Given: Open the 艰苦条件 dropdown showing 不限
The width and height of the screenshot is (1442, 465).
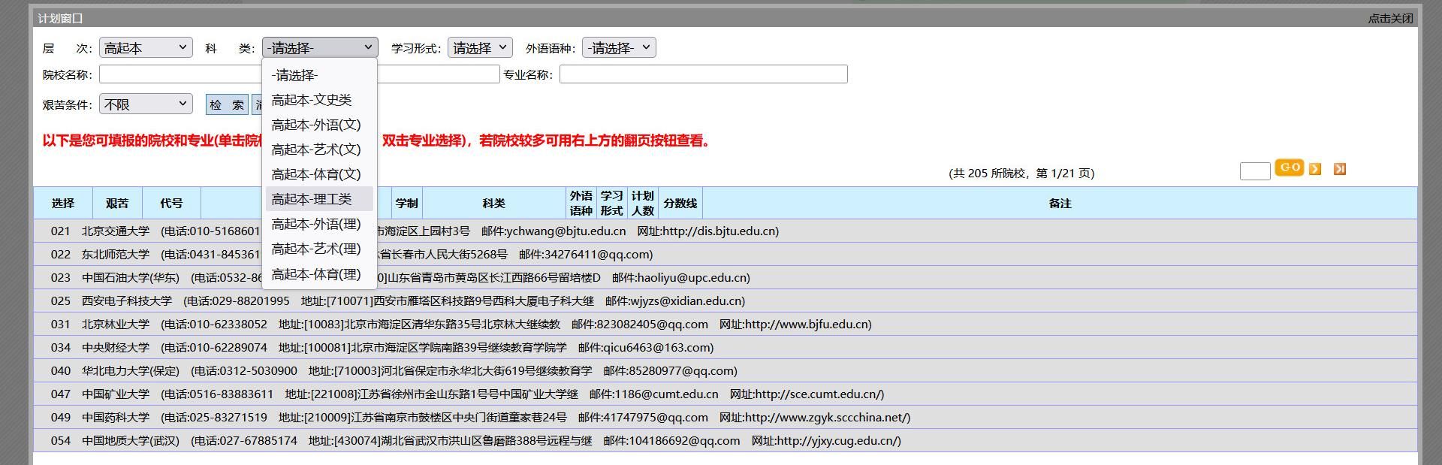Looking at the screenshot, I should [x=146, y=104].
